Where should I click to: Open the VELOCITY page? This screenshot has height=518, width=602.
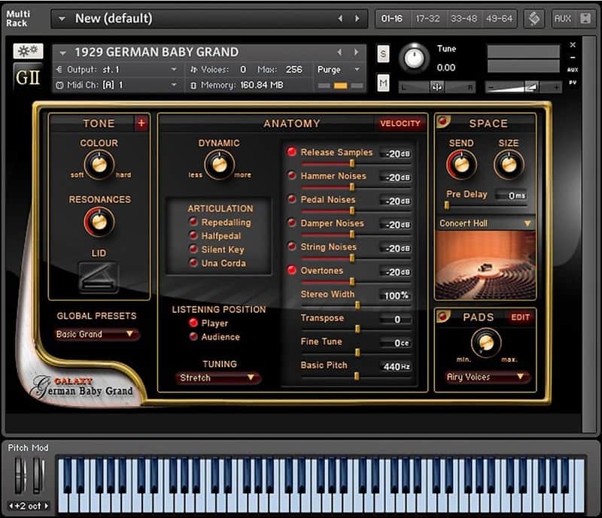point(400,123)
